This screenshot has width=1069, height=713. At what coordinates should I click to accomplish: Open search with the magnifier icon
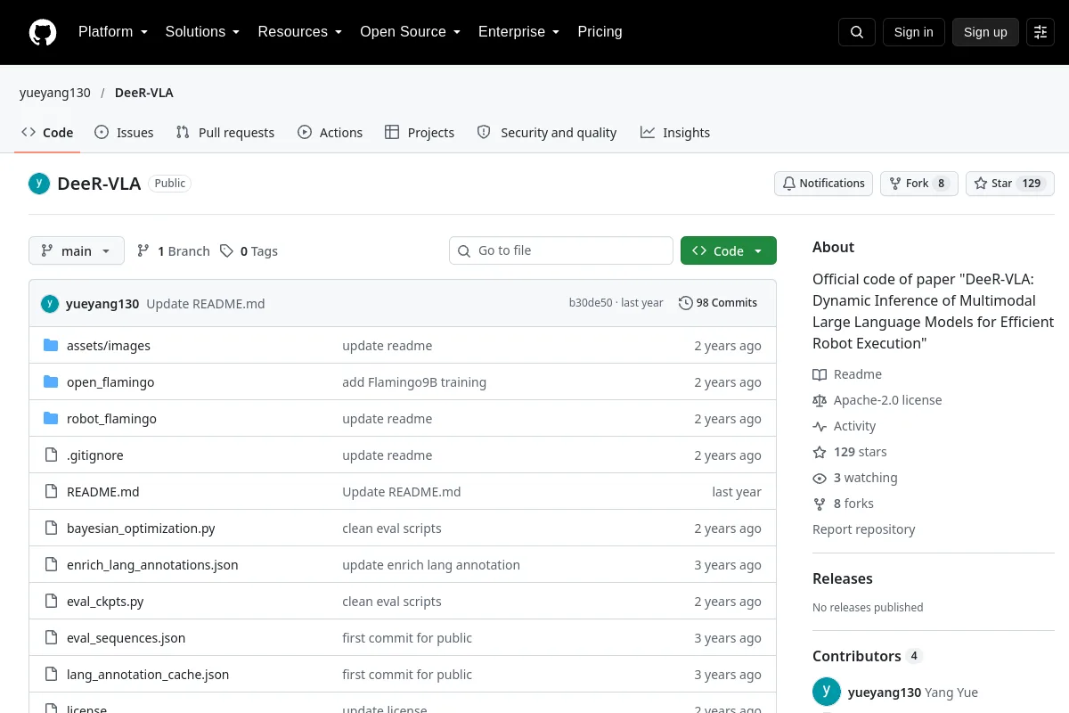(x=857, y=32)
